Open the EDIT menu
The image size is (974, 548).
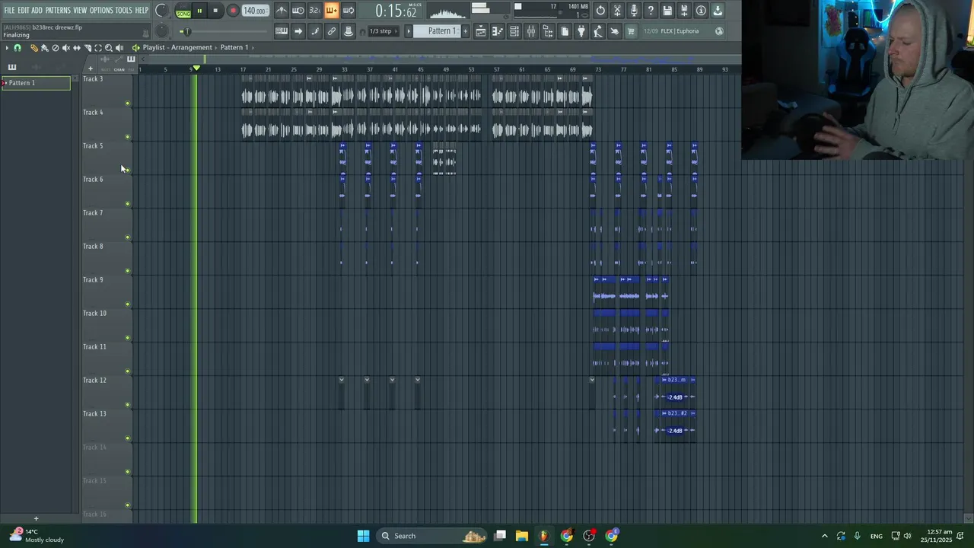pyautogui.click(x=24, y=11)
